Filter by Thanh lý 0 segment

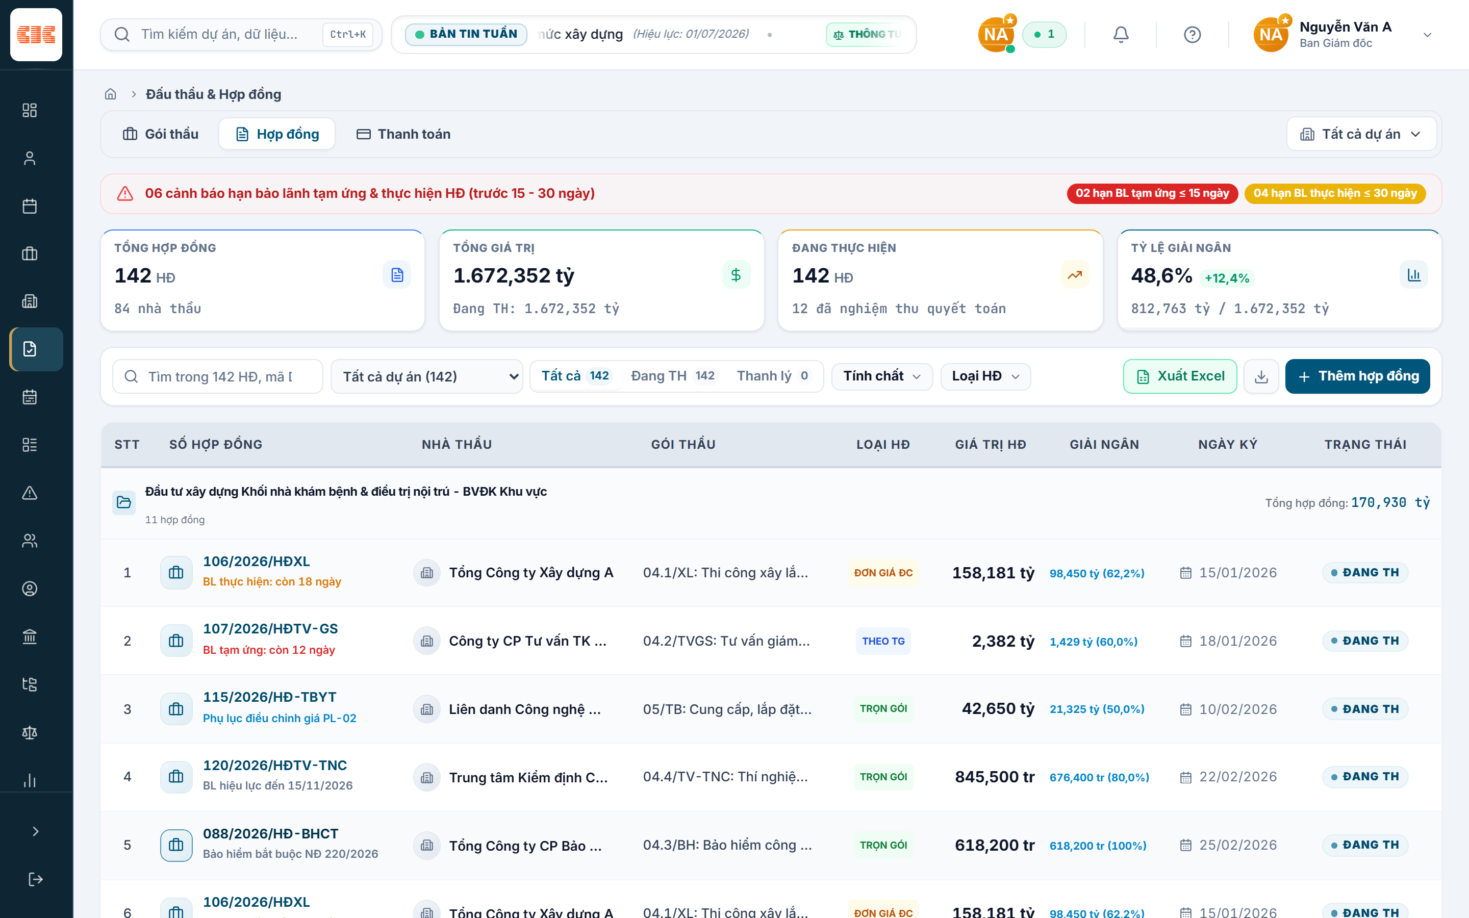(x=773, y=376)
